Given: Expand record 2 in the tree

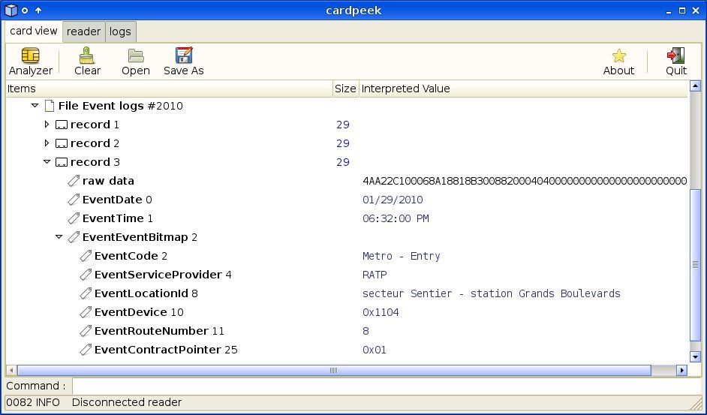Looking at the screenshot, I should click(47, 143).
